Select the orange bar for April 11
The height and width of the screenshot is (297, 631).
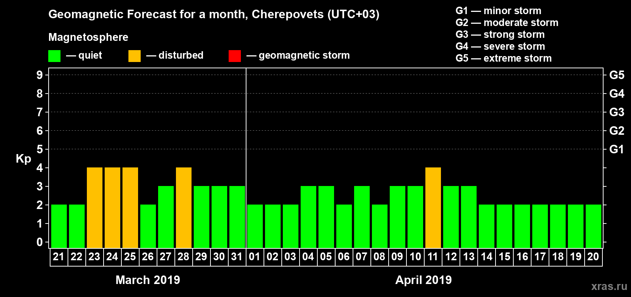[x=433, y=208]
